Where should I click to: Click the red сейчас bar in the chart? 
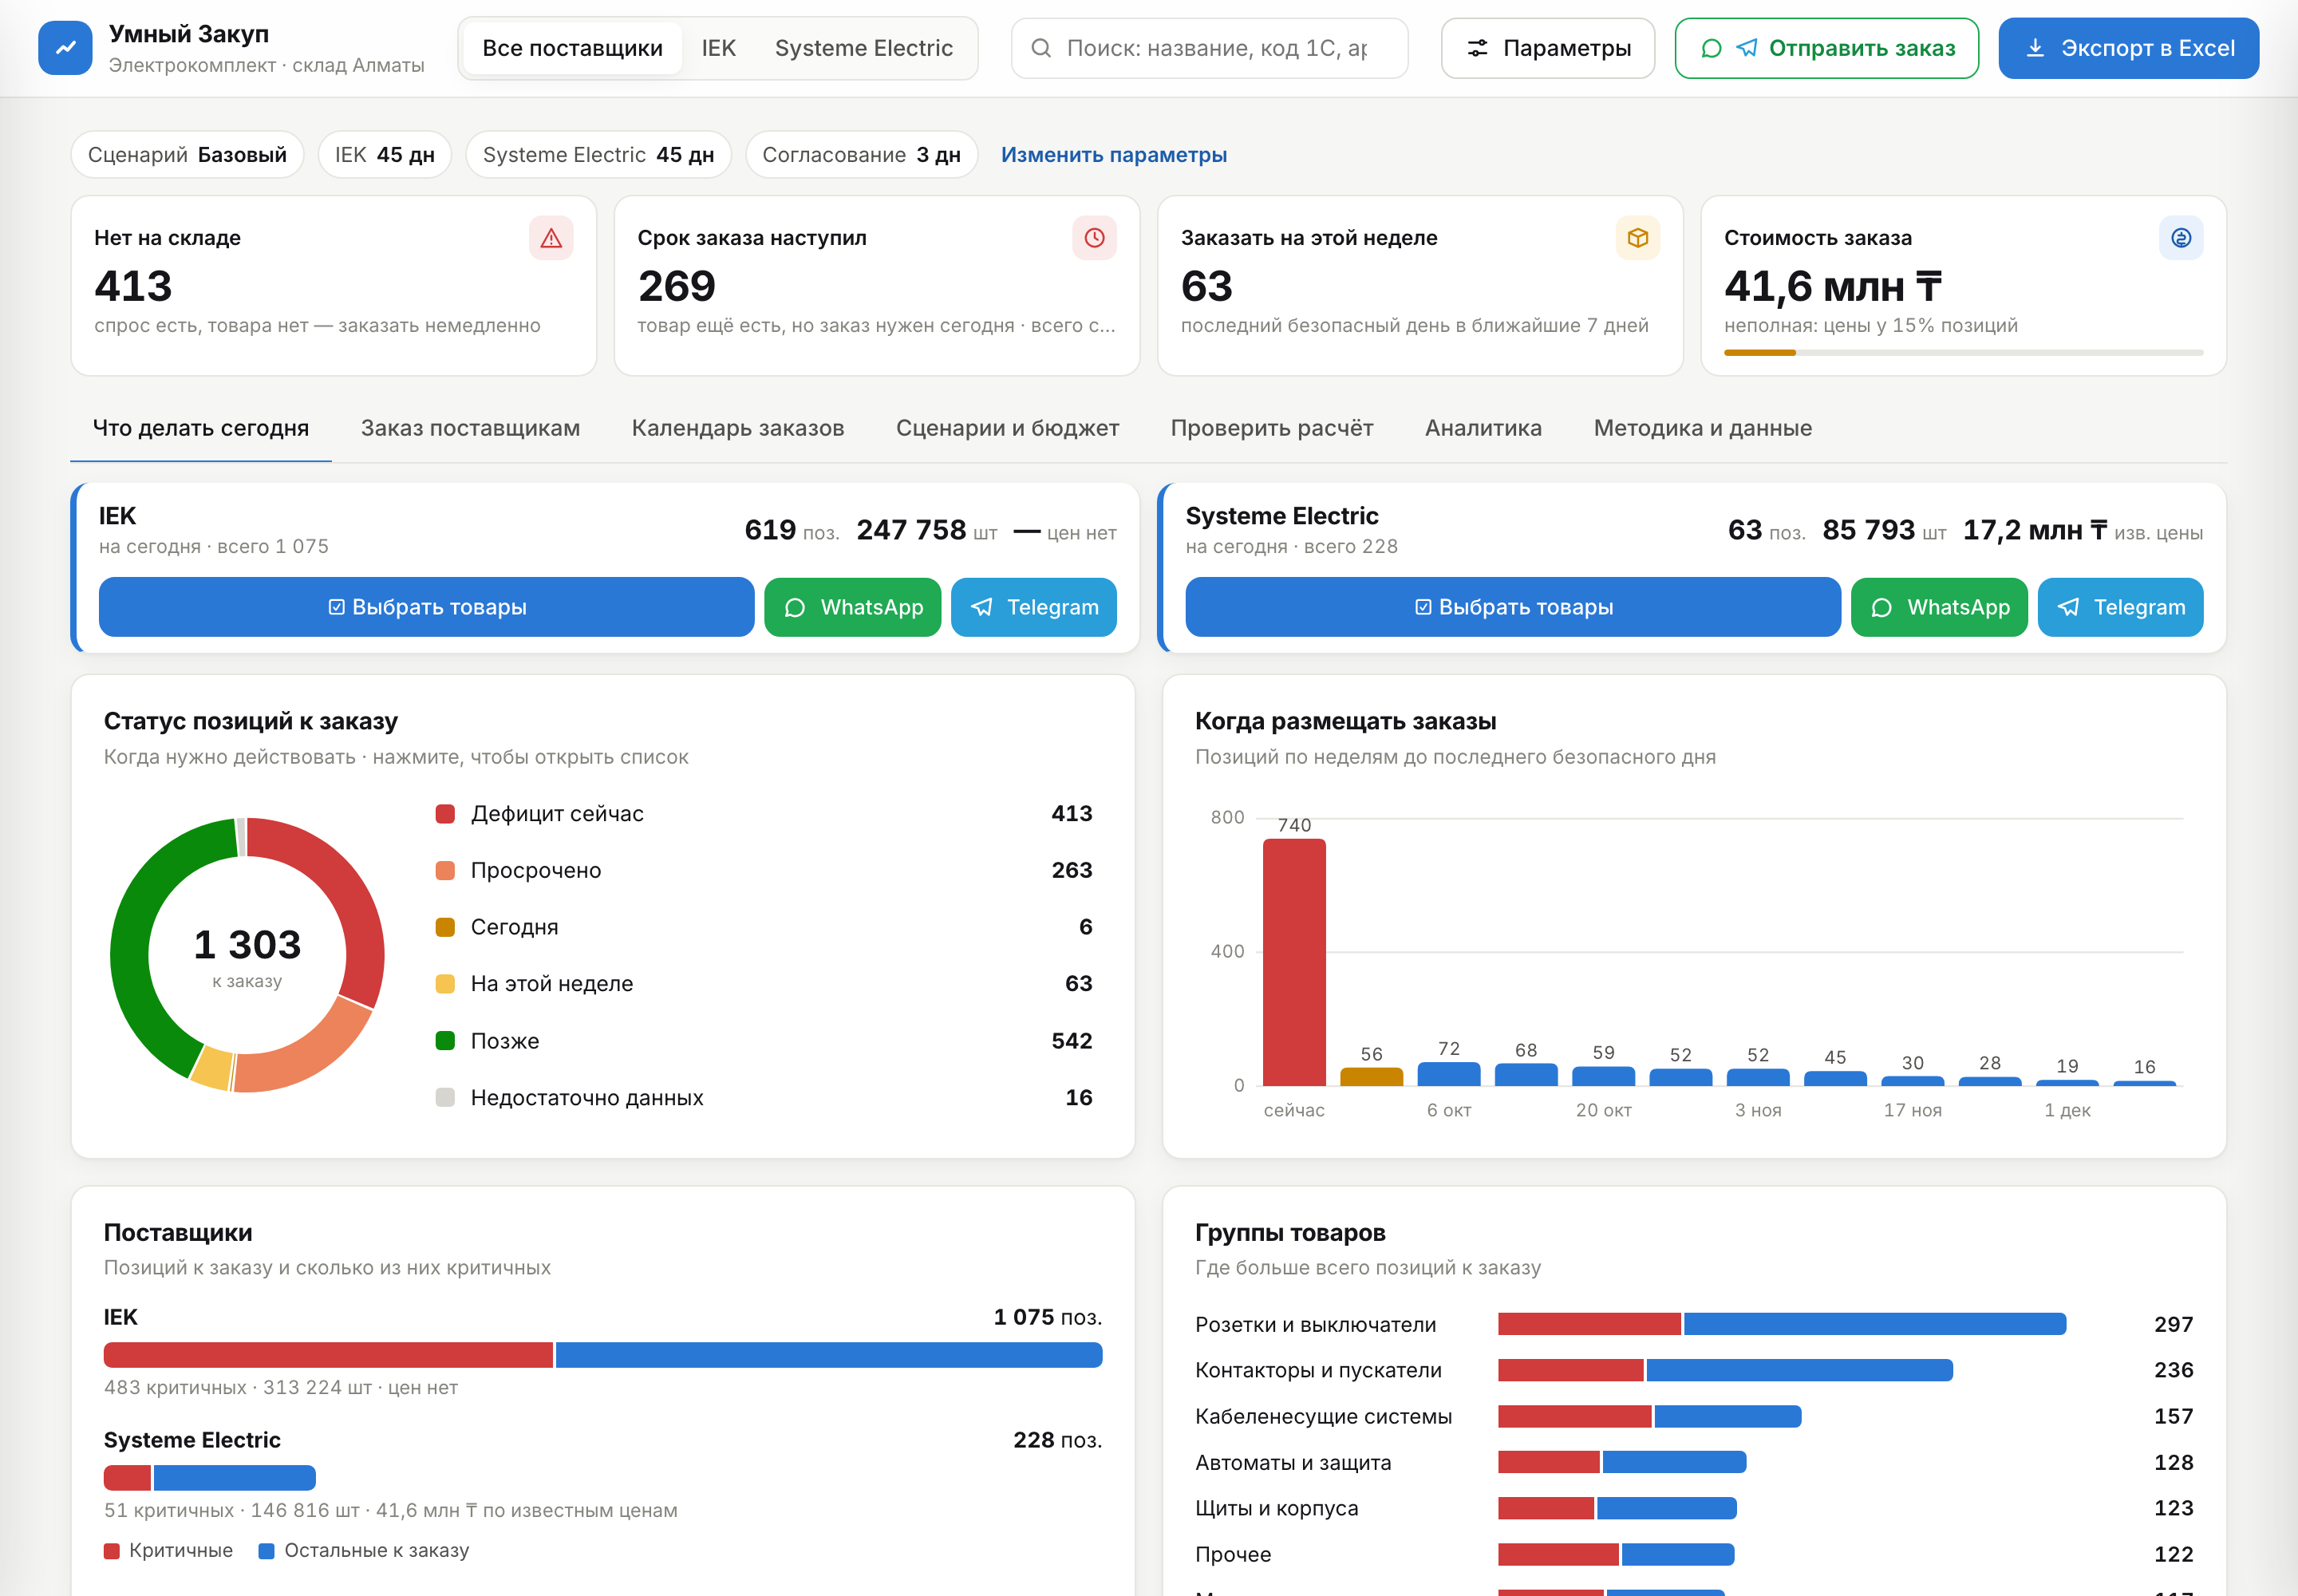(1294, 962)
